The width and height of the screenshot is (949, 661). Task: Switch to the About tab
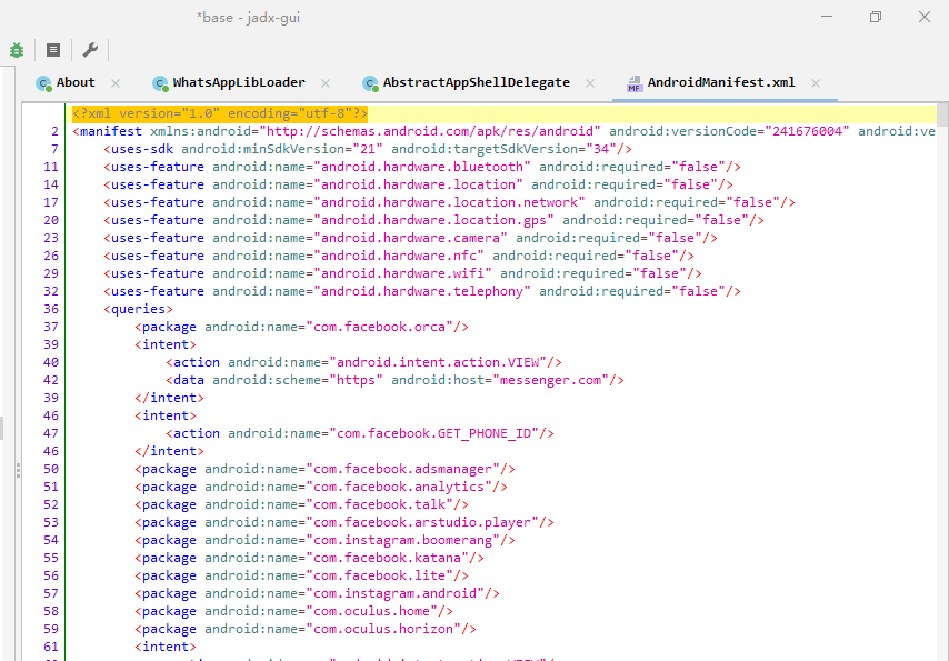click(75, 83)
